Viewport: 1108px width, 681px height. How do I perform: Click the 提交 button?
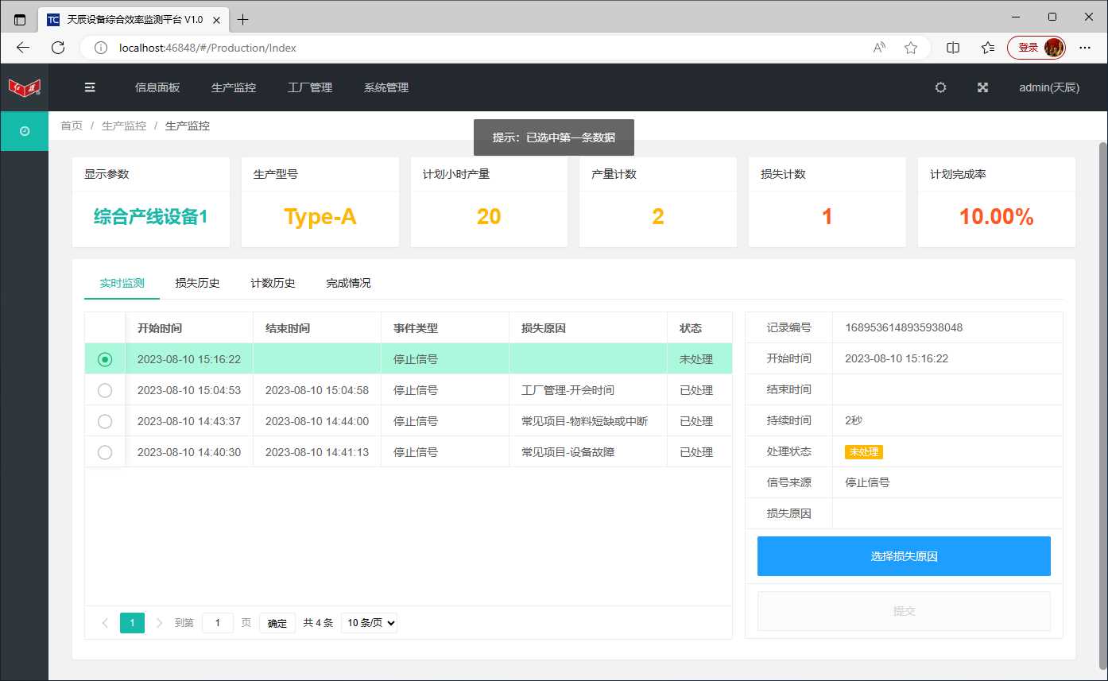click(904, 611)
